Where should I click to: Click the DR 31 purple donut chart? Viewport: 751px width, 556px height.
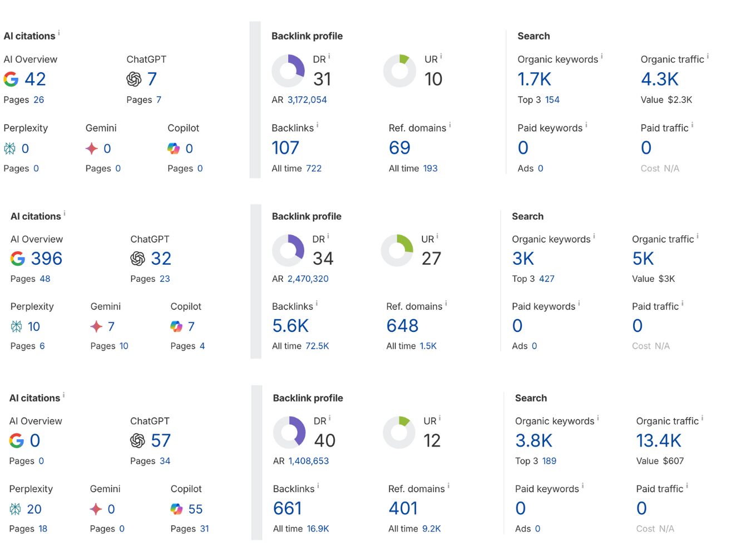288,71
